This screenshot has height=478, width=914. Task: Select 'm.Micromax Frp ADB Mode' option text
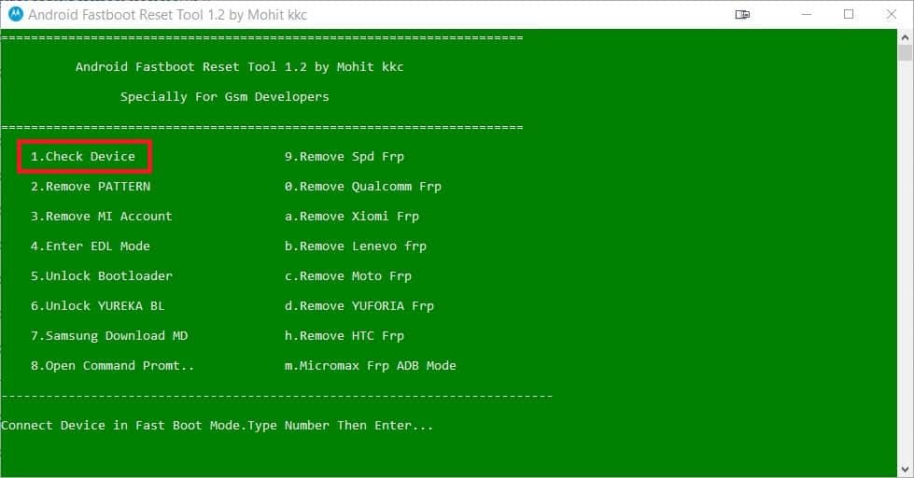370,365
